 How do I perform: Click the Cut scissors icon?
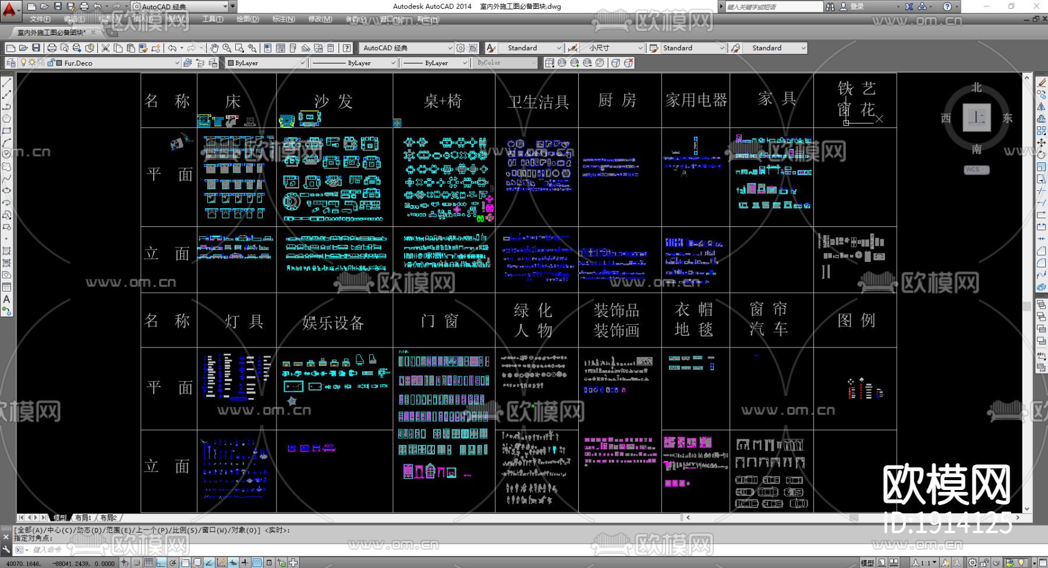pyautogui.click(x=105, y=48)
